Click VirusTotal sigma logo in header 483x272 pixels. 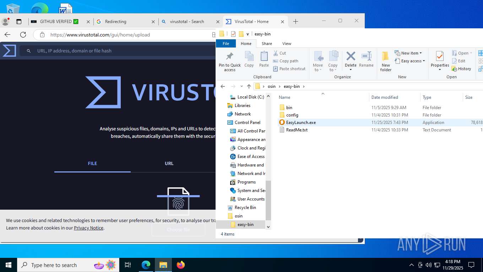[x=9, y=51]
